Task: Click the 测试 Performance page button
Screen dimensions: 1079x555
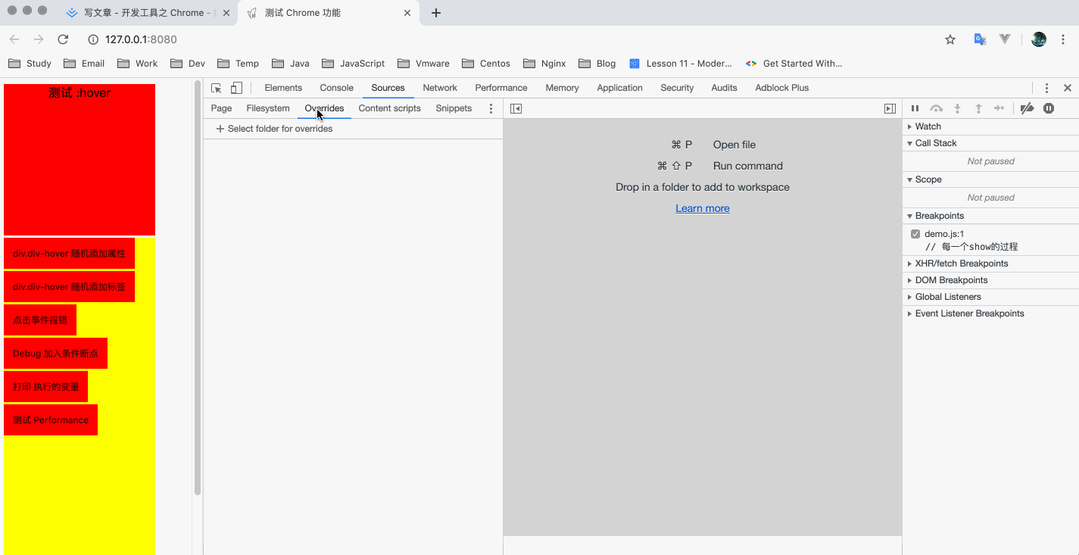Action: coord(51,419)
